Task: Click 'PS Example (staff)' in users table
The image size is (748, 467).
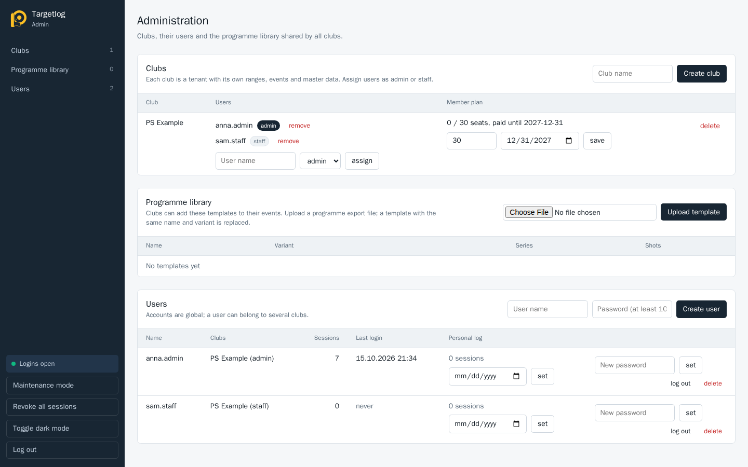Action: point(239,406)
